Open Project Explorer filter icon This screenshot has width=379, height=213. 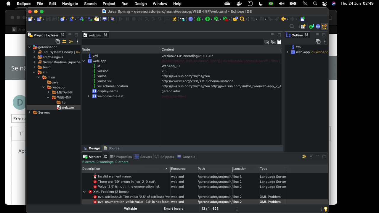click(x=71, y=41)
